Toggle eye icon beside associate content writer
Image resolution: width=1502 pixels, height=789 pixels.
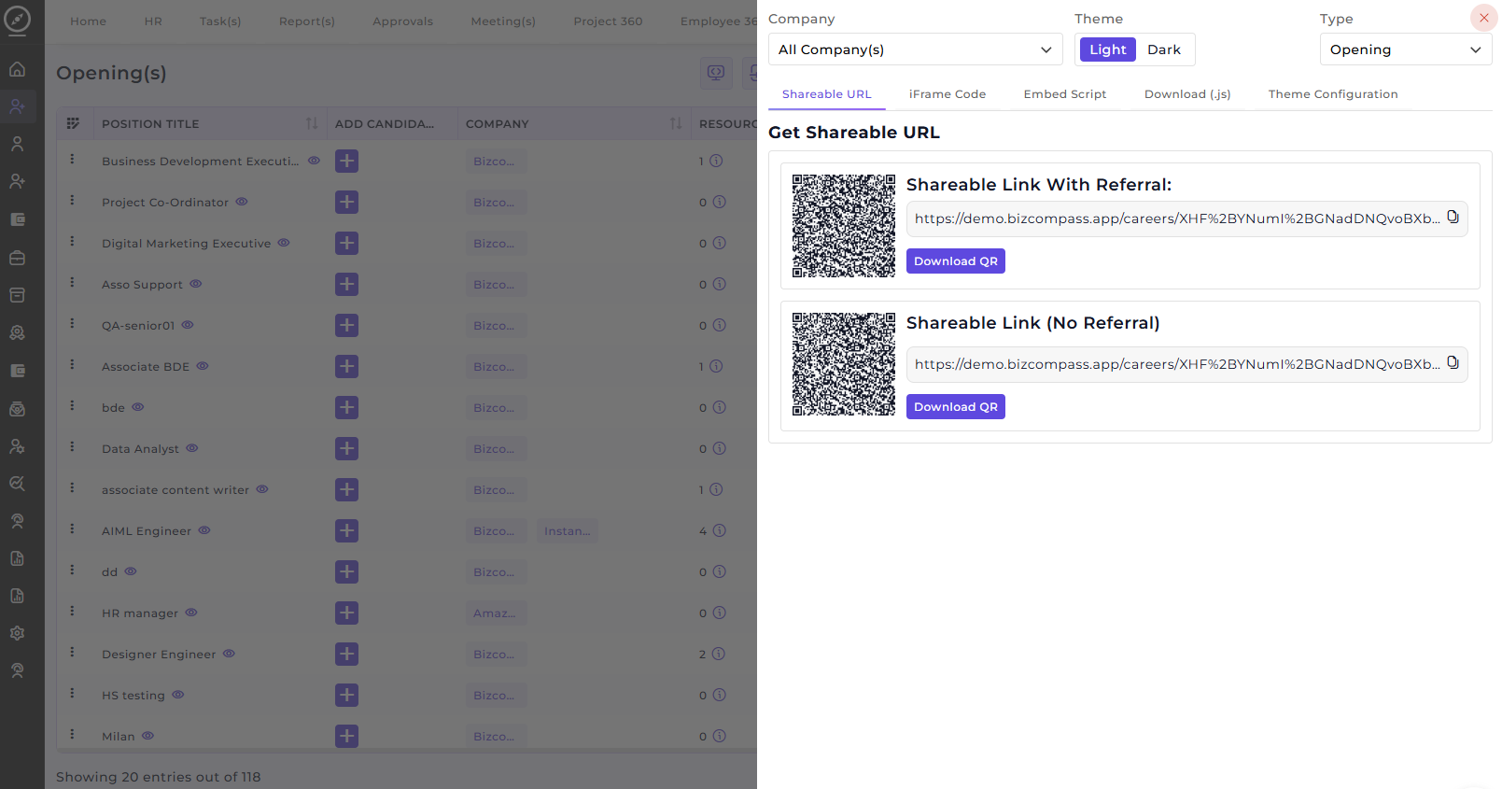coord(262,489)
